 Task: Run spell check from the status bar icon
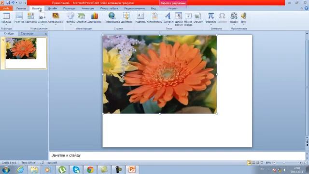coord(42,163)
